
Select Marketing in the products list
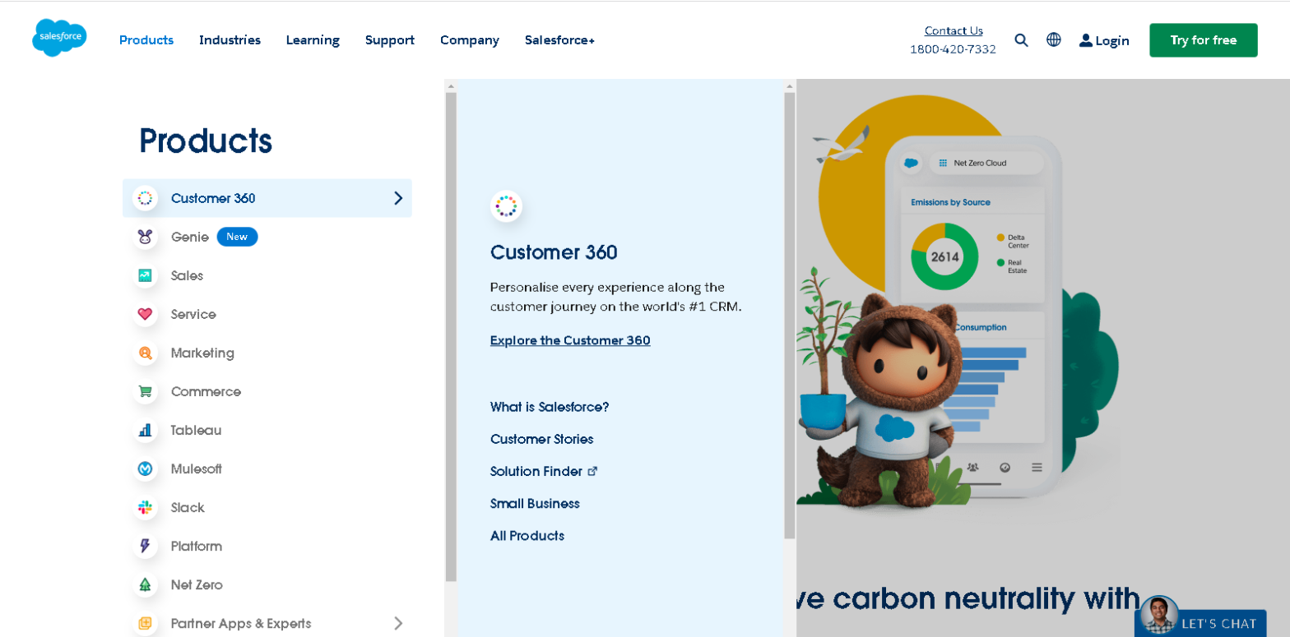(x=202, y=353)
